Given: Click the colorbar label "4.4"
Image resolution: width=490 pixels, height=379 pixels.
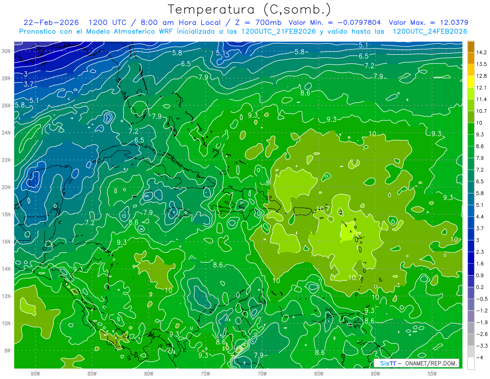Looking at the screenshot, I should 480,217.
